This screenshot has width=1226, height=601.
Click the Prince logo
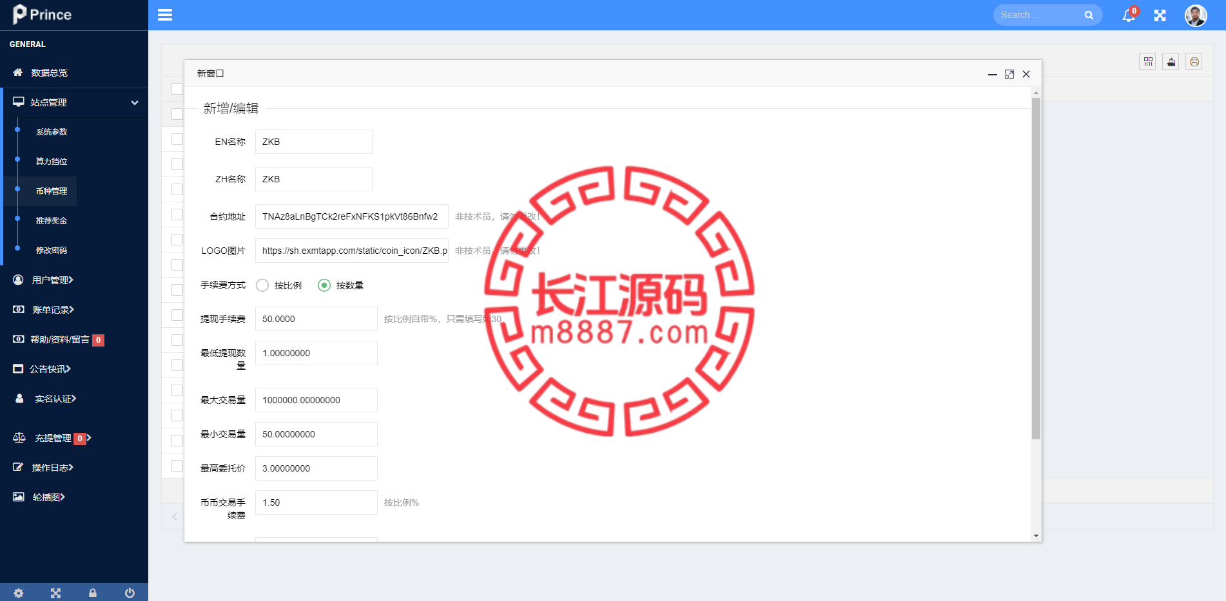point(43,14)
